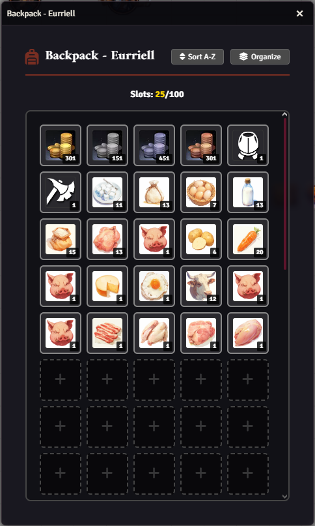
Task: Click the first empty plus slot
Action: pos(61,380)
